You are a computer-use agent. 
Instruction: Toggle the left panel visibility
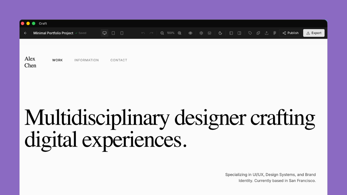pos(231,33)
